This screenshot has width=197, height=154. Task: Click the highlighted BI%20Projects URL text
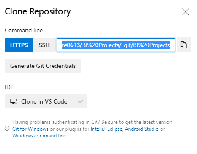pyautogui.click(x=116, y=45)
